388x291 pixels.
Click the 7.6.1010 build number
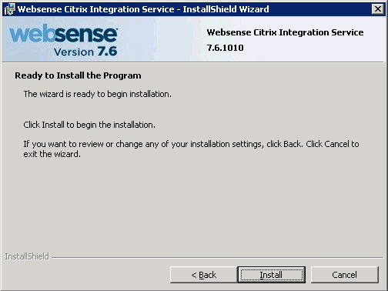pyautogui.click(x=225, y=48)
